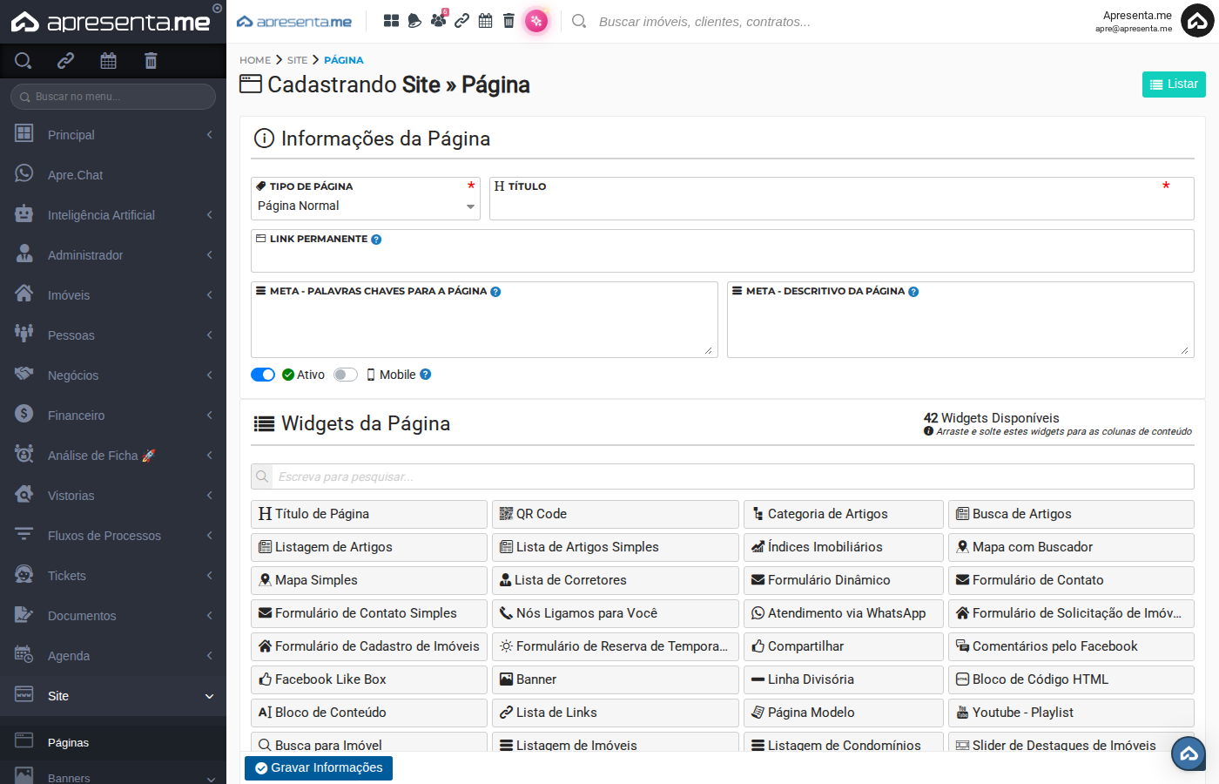Collapse the Site menu
Viewport: 1219px width, 784px height.
(113, 696)
